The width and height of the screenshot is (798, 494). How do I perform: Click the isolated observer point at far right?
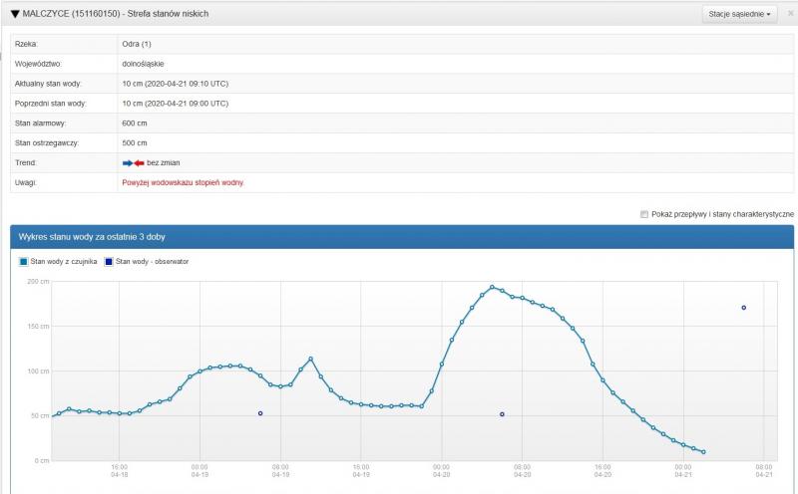coord(744,308)
